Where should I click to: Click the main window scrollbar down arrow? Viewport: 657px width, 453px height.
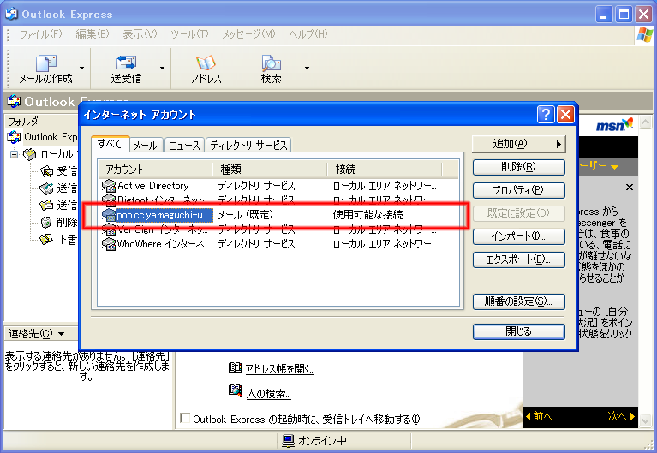click(645, 420)
